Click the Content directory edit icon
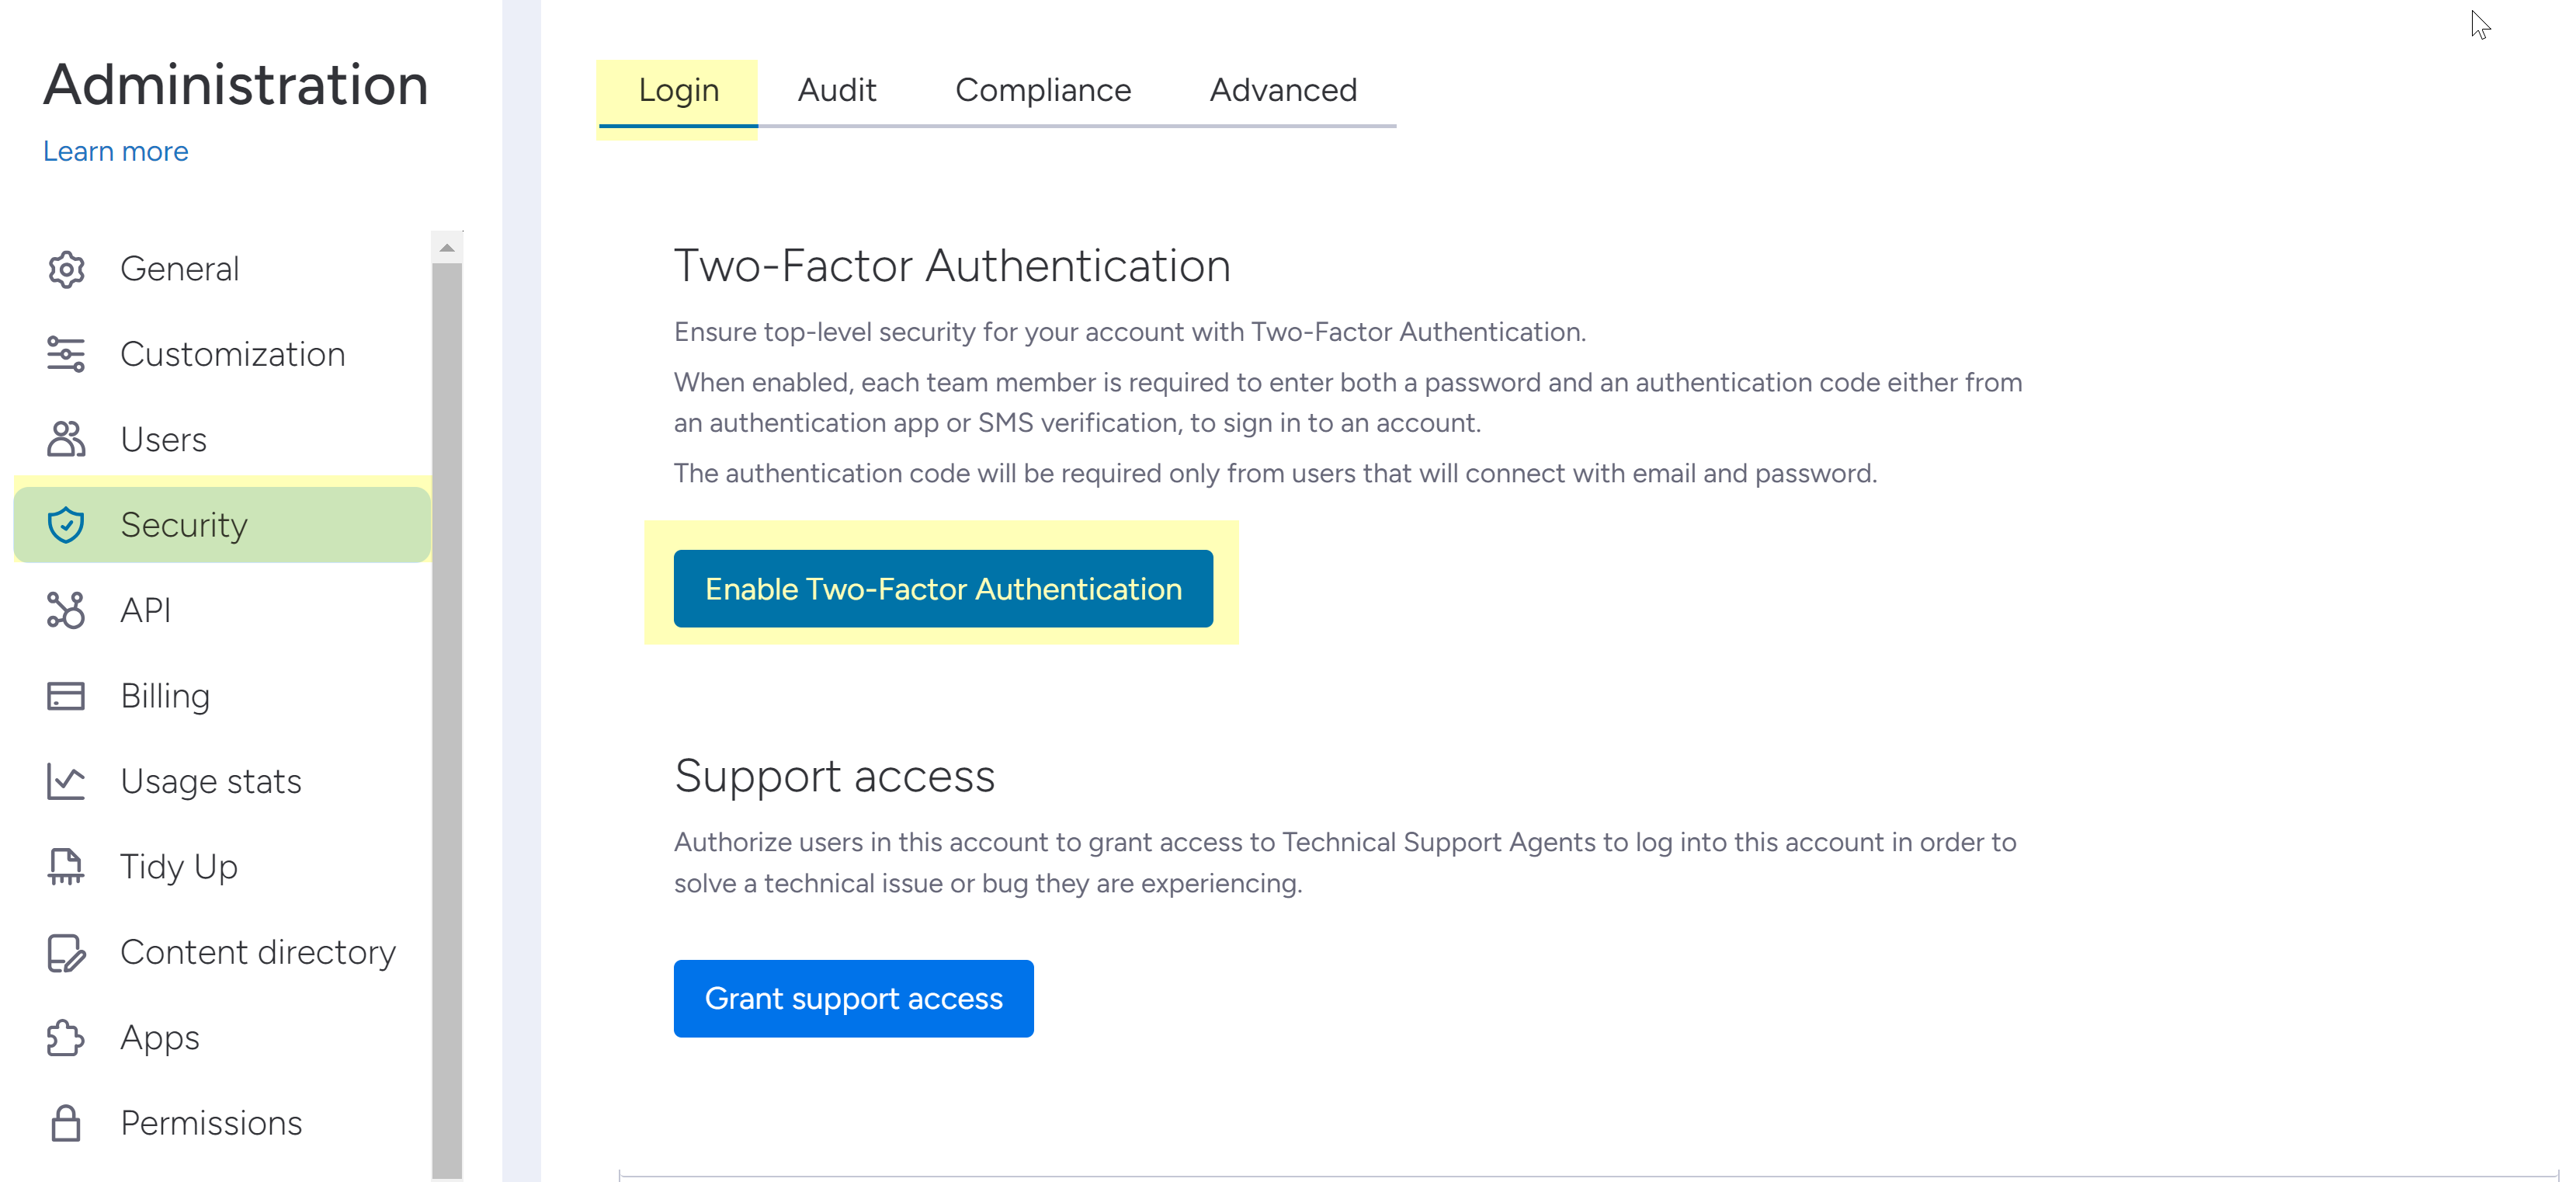 coord(66,953)
